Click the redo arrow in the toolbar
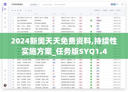The image size is (128, 92). click(15, 10)
